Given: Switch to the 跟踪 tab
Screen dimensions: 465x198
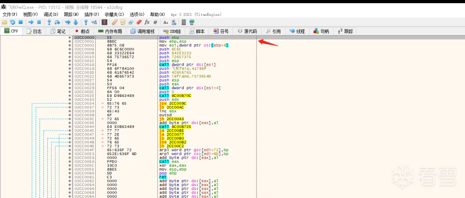Looking at the screenshot, I should 345,31.
